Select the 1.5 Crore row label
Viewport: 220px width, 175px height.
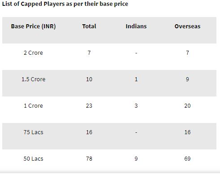tap(33, 79)
